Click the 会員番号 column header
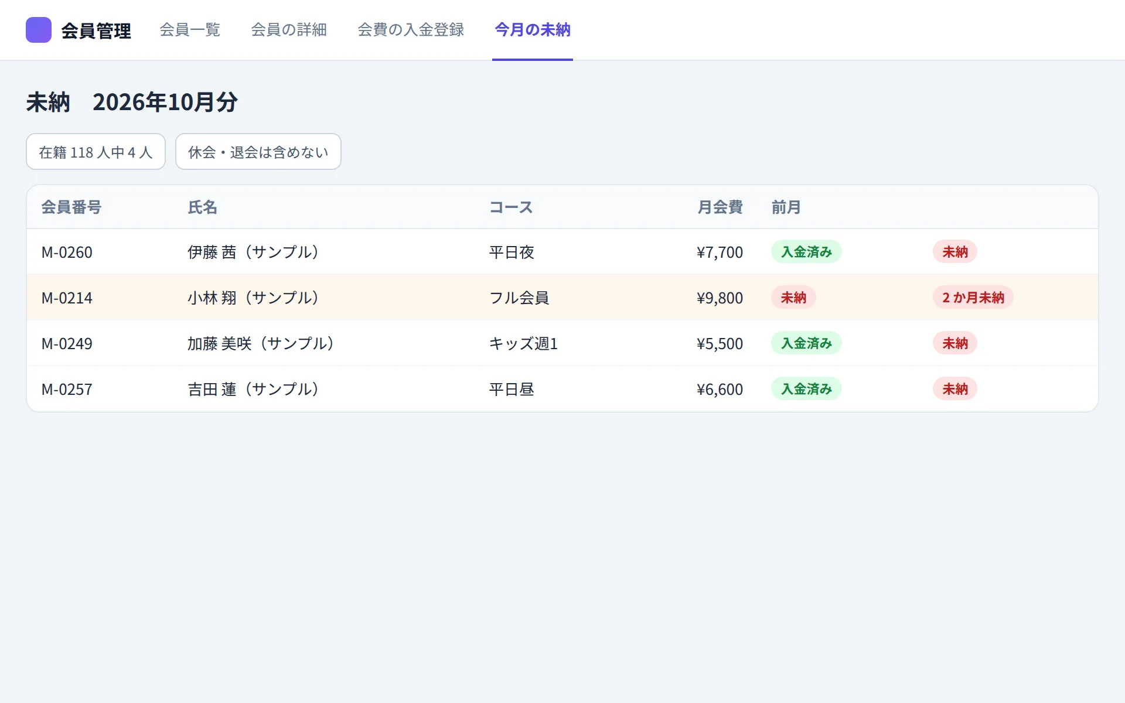Screen dimensions: 1125x703 (x=71, y=207)
